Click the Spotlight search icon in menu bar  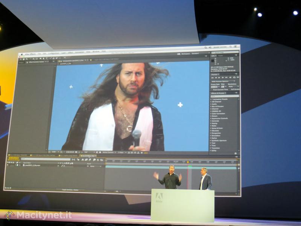(x=230, y=47)
